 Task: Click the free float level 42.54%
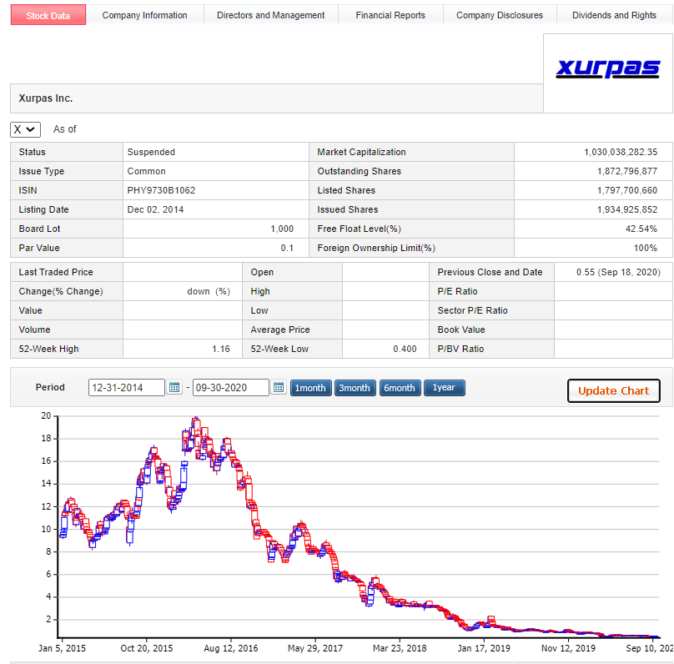[x=641, y=229]
